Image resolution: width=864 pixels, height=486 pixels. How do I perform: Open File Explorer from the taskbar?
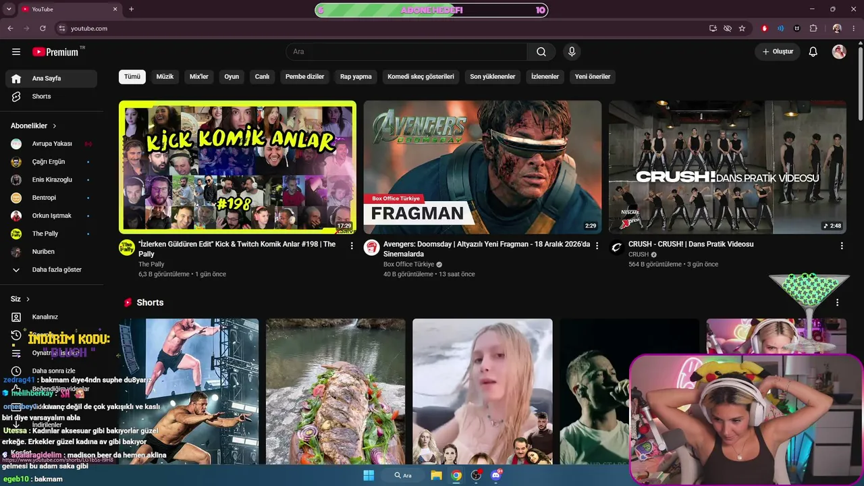point(437,475)
